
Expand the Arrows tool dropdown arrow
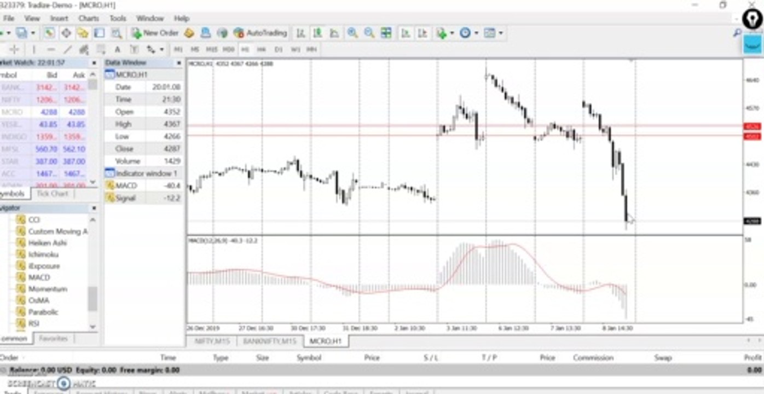tap(161, 49)
